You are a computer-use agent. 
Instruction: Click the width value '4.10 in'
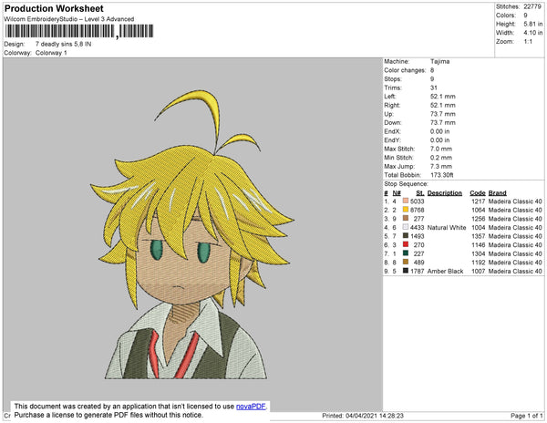532,33
